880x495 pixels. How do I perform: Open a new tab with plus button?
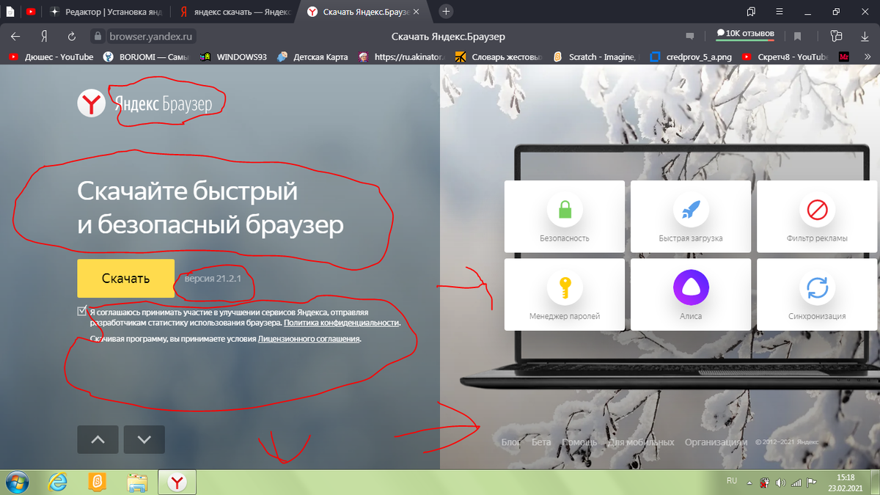tap(447, 12)
